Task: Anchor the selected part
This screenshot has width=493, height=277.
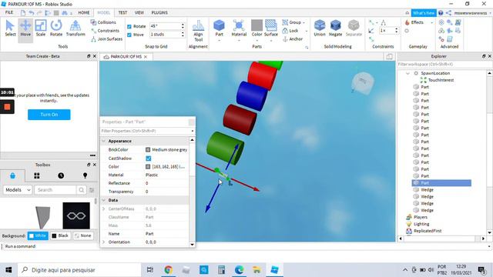Action: coord(293,39)
